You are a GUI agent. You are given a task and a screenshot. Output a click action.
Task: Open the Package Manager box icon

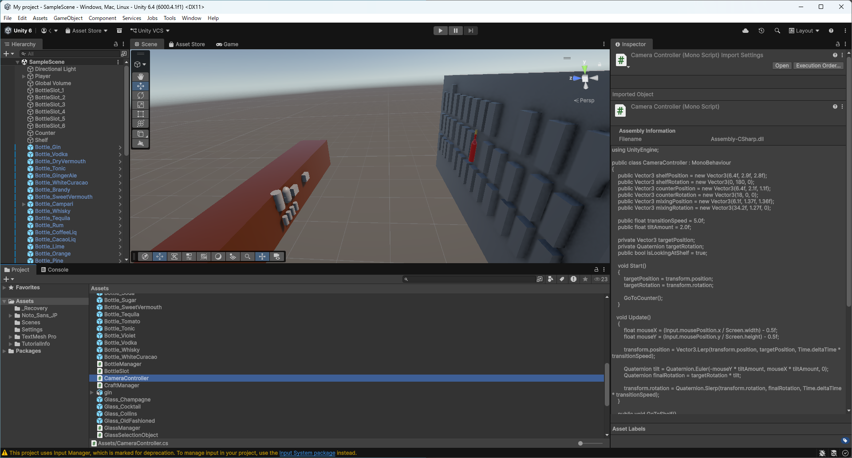pos(119,31)
